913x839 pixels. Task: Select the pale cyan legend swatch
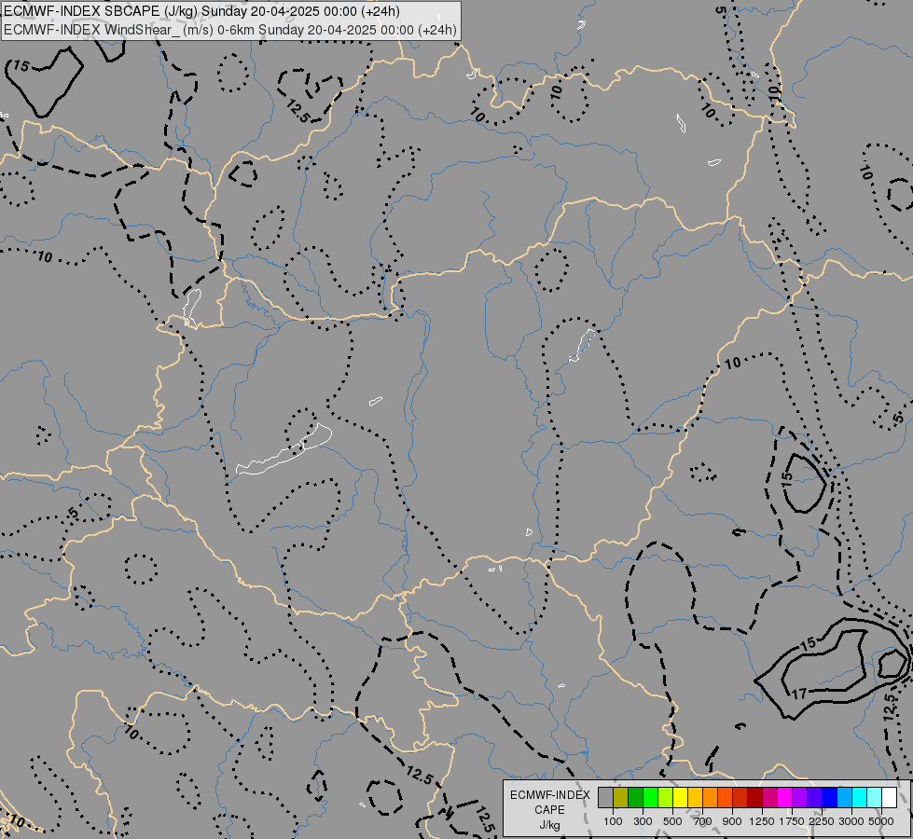pyautogui.click(x=875, y=797)
